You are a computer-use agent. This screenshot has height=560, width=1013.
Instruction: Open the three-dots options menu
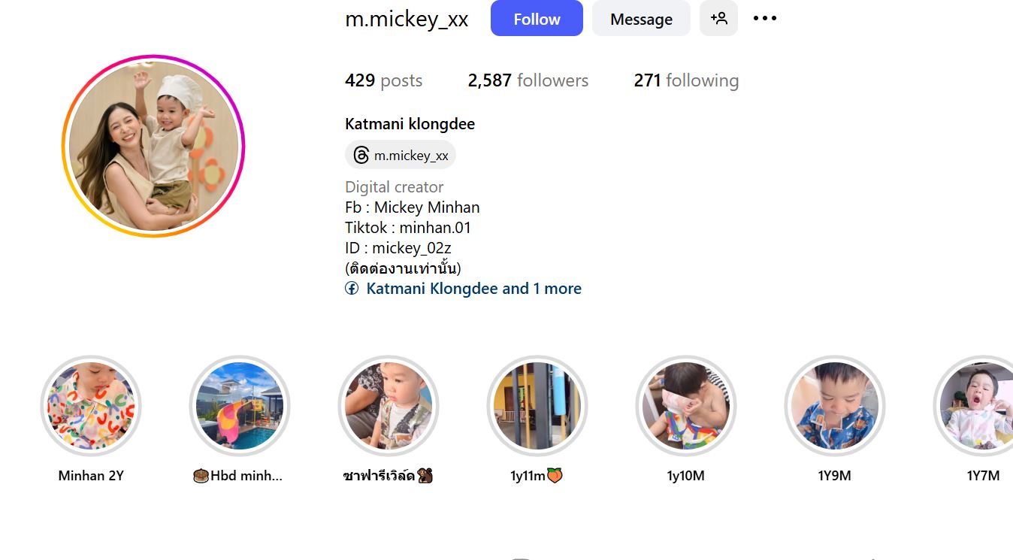(x=764, y=18)
